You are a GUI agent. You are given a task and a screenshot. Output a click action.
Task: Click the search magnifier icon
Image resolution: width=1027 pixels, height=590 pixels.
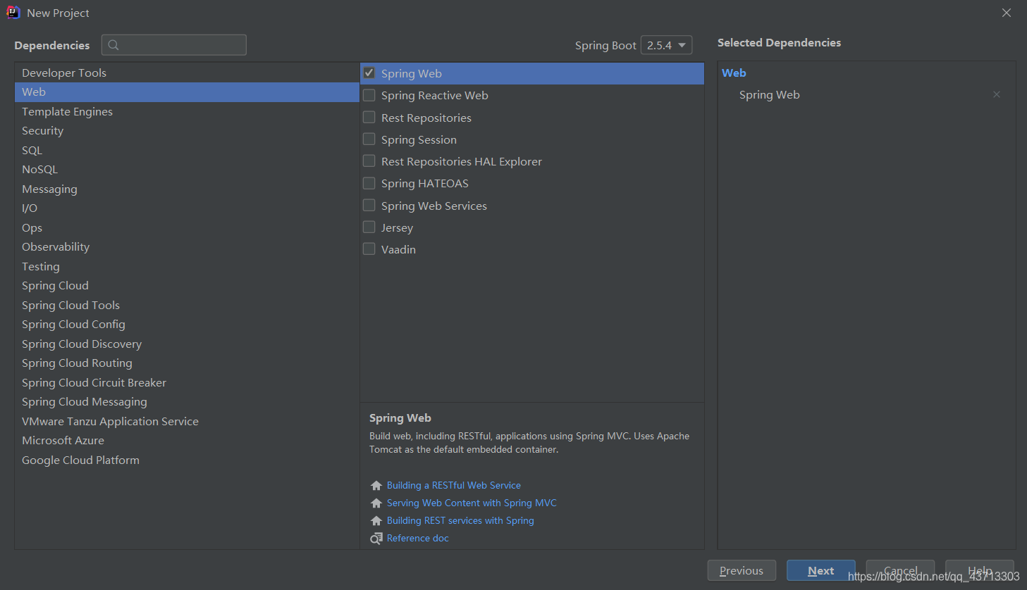(113, 45)
